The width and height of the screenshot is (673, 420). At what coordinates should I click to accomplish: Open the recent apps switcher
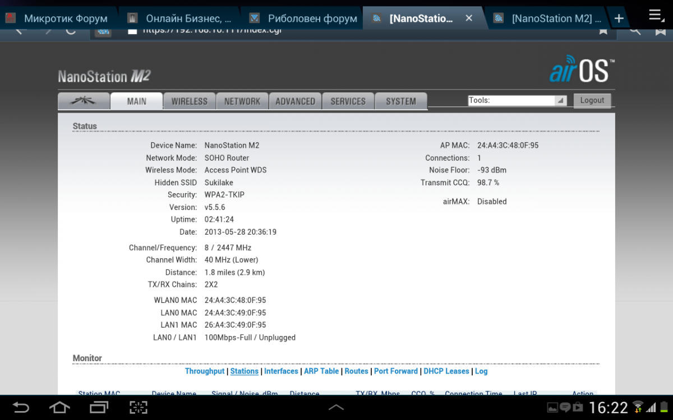pyautogui.click(x=99, y=407)
